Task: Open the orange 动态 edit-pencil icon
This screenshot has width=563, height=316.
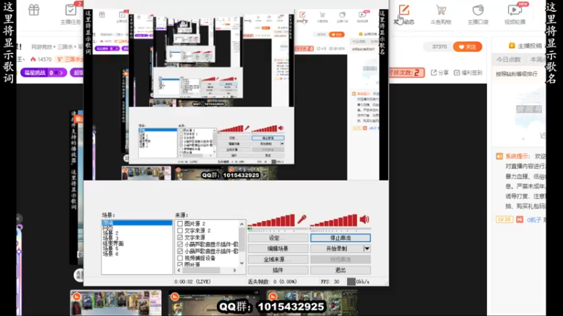Action: 404,10
